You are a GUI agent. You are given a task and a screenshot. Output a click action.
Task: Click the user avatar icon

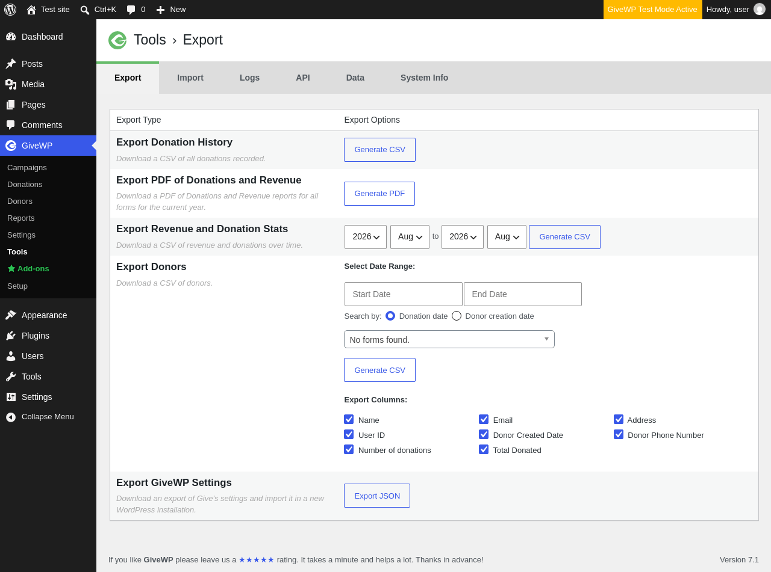(760, 10)
